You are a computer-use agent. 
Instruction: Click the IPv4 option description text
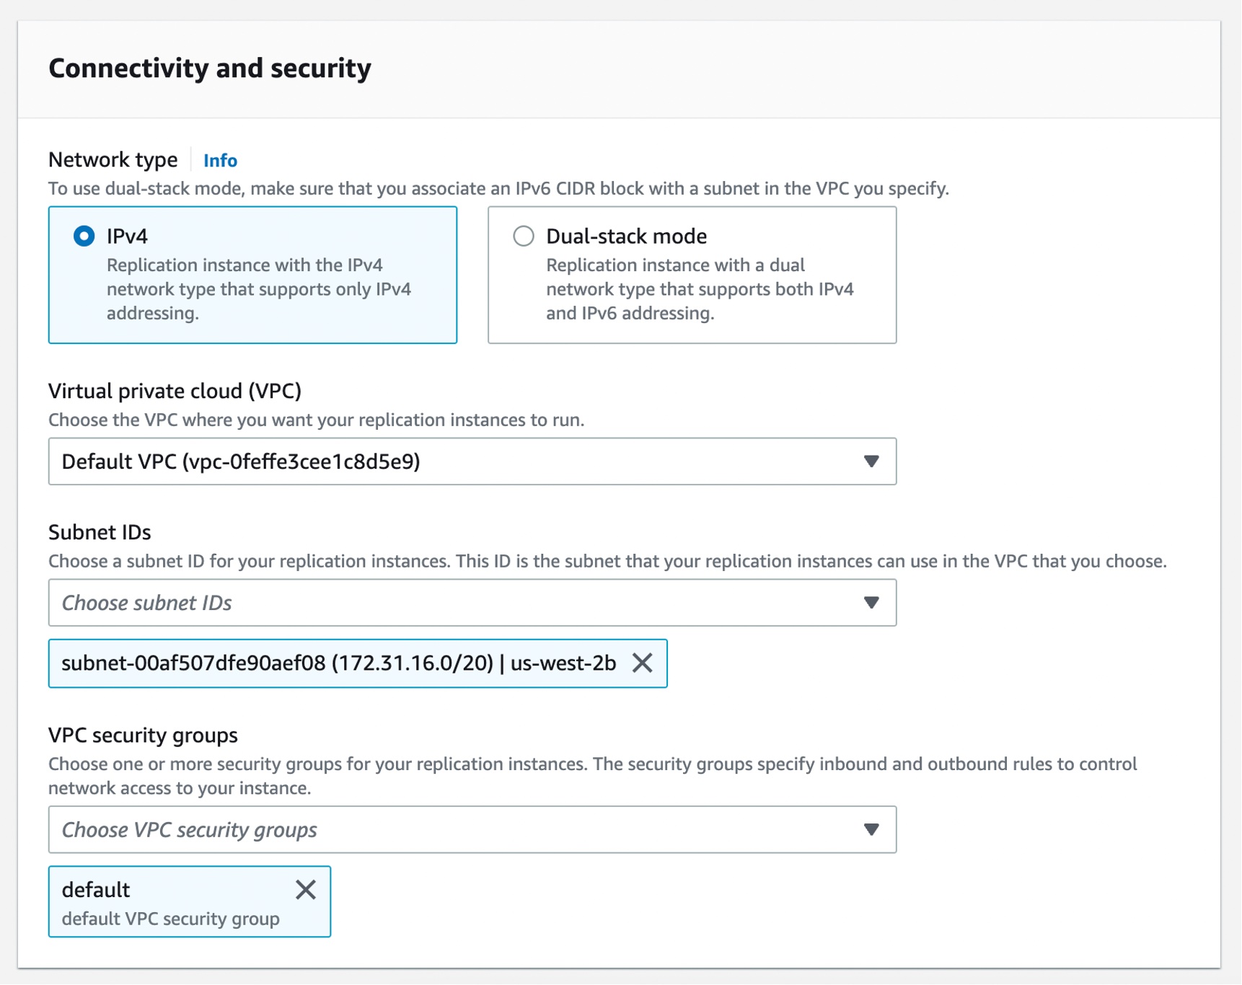(x=259, y=289)
